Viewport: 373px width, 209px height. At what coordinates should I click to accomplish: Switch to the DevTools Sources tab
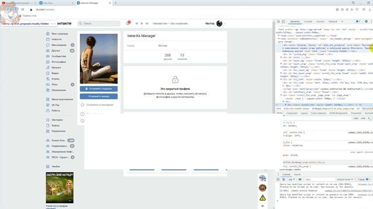tap(320, 21)
